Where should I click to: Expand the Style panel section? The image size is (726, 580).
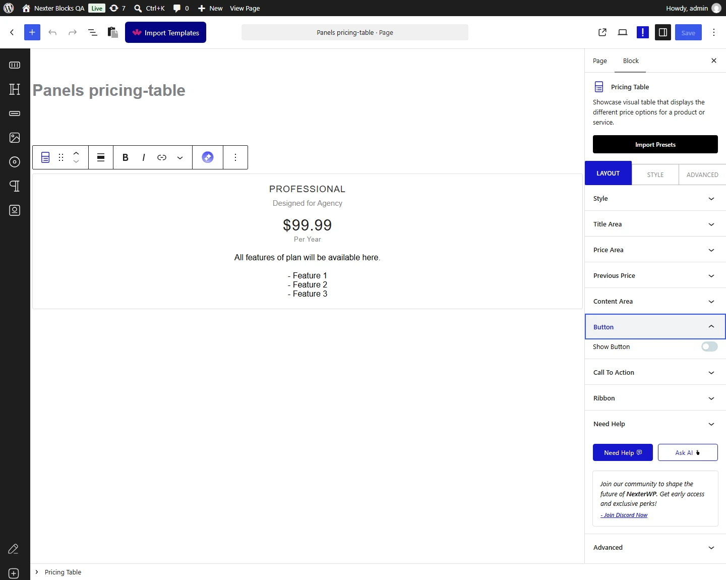(x=655, y=198)
